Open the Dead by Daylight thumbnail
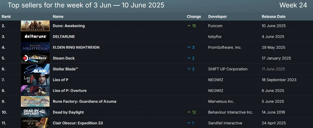313x128 pixels. [35, 112]
